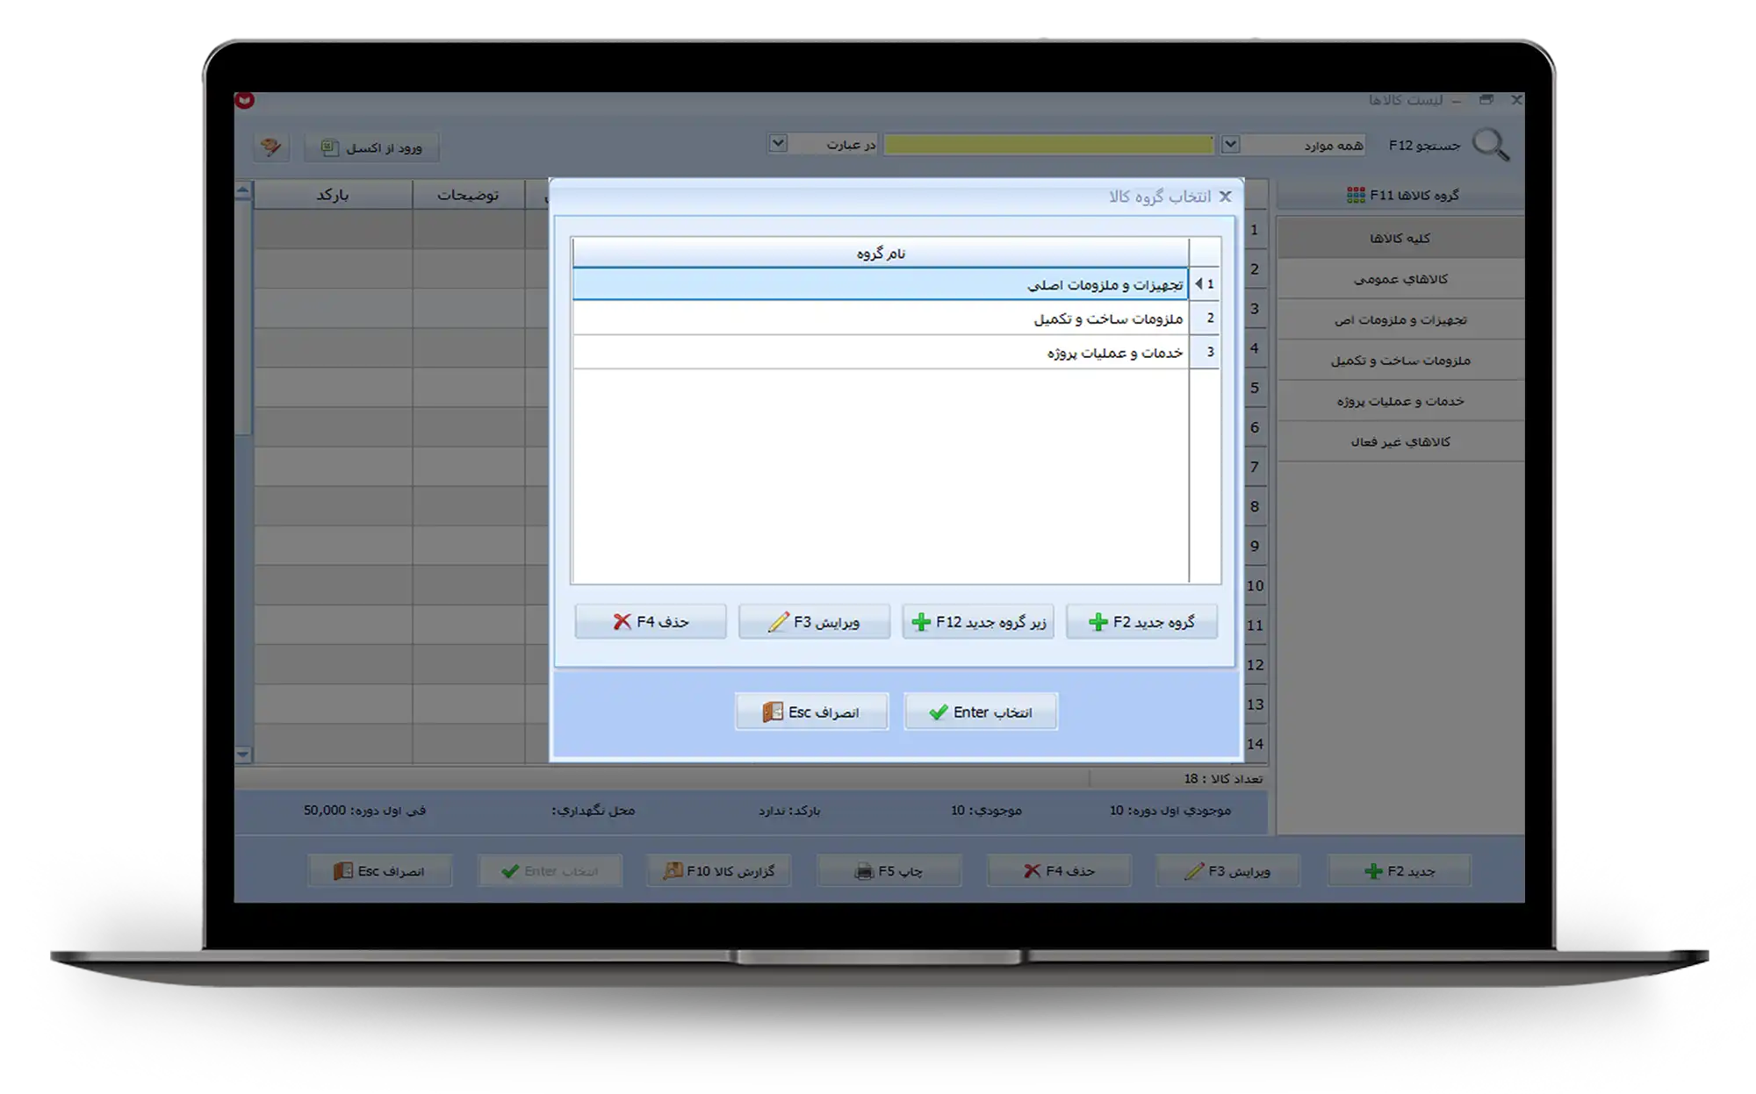Click row 1 arrow indicator in group list
Screen dimensions: 1756x1094
pyautogui.click(x=1199, y=284)
